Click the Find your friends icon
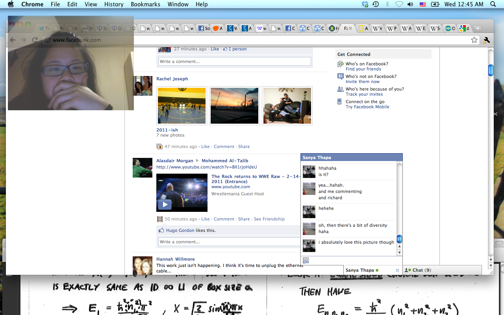This screenshot has width=504, height=315. click(341, 64)
